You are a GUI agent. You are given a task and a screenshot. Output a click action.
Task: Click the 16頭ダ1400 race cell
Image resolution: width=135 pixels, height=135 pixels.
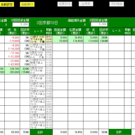[x=38, y=86]
